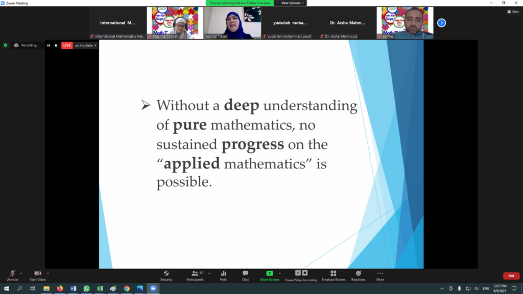Image resolution: width=523 pixels, height=294 pixels.
Task: Open the Reactions menu
Action: point(358,274)
